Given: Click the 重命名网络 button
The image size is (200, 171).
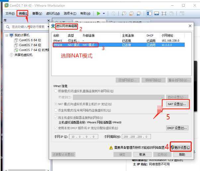Looking at the screenshot, I should pos(179,80).
